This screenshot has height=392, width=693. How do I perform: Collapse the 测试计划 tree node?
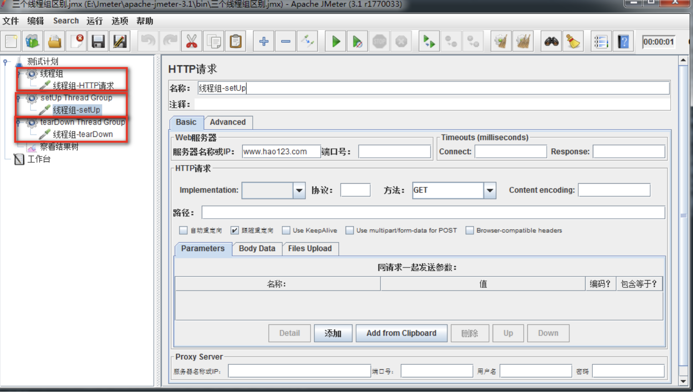click(5, 61)
